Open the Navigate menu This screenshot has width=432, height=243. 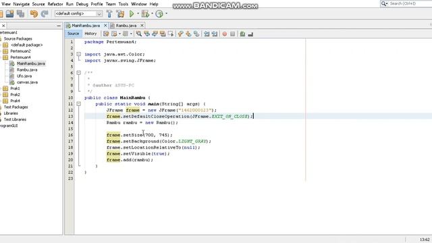point(21,4)
